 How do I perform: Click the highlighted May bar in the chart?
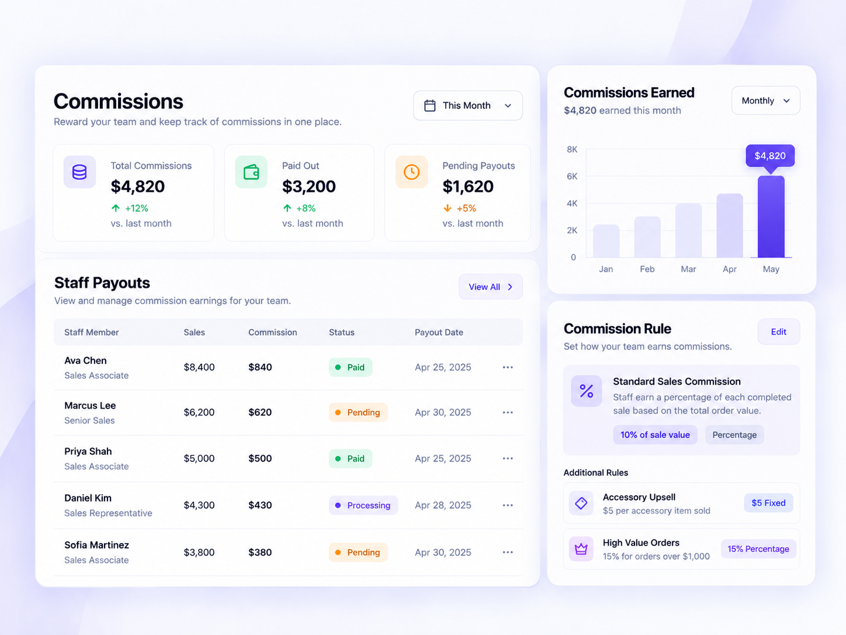pyautogui.click(x=771, y=217)
